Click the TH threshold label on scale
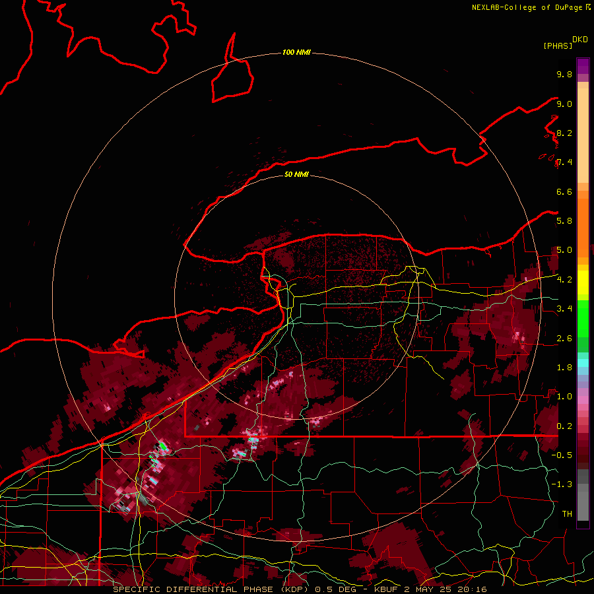This screenshot has height=594, width=594. [567, 514]
